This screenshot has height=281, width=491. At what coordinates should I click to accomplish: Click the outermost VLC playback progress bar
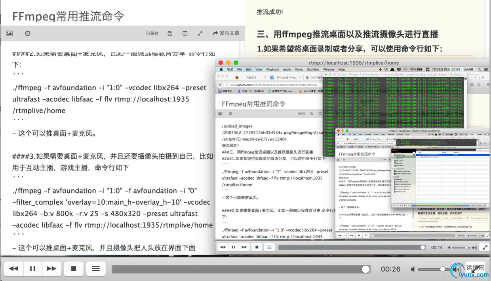pyautogui.click(x=241, y=269)
